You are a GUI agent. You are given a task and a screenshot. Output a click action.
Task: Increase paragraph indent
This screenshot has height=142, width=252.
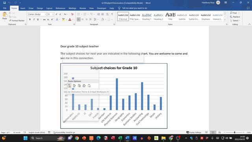click(102, 14)
